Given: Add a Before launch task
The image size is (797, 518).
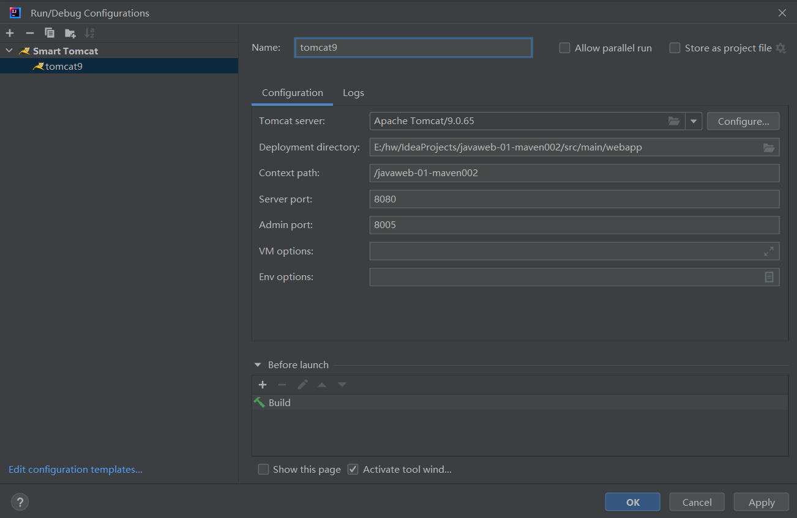Looking at the screenshot, I should (x=263, y=385).
